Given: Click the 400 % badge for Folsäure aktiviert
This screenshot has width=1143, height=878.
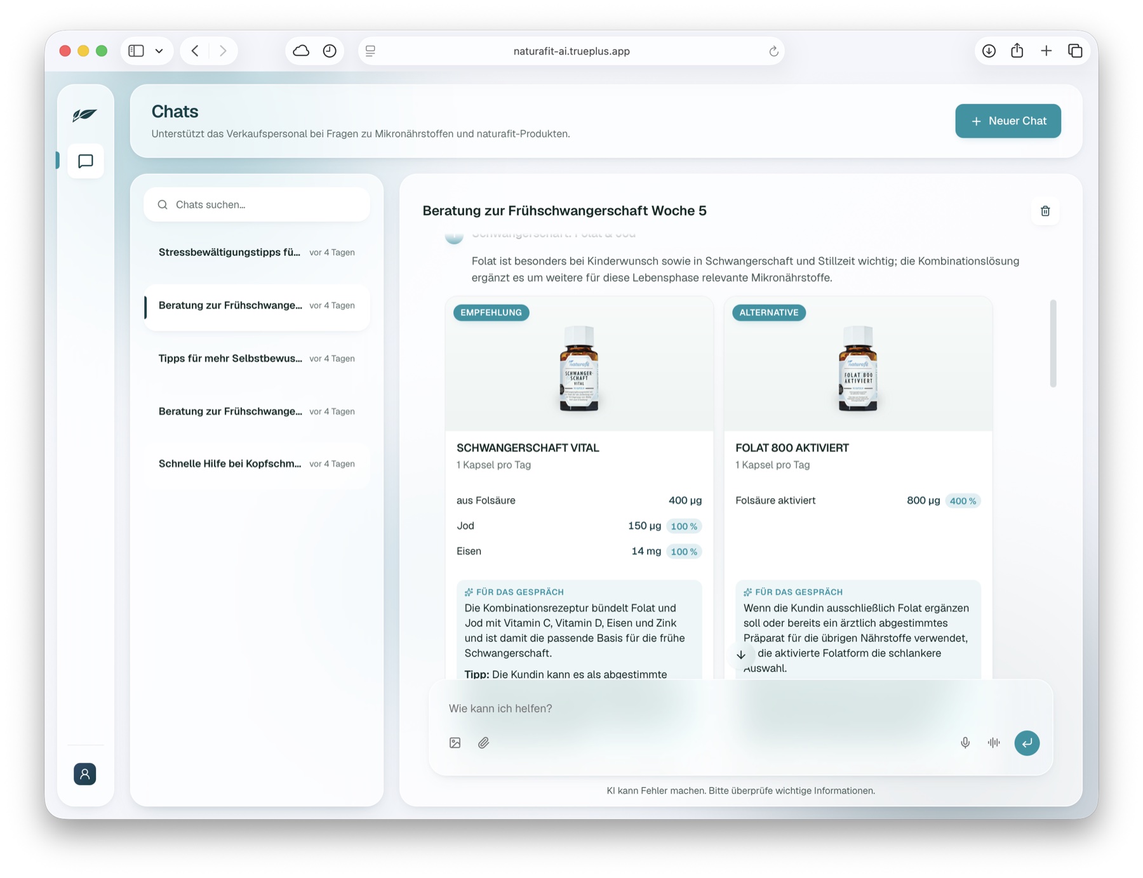Looking at the screenshot, I should [x=963, y=501].
